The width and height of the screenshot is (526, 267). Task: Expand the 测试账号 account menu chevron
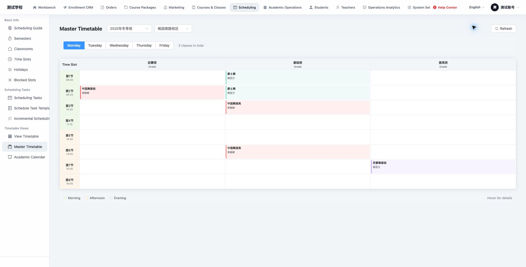(518, 7)
